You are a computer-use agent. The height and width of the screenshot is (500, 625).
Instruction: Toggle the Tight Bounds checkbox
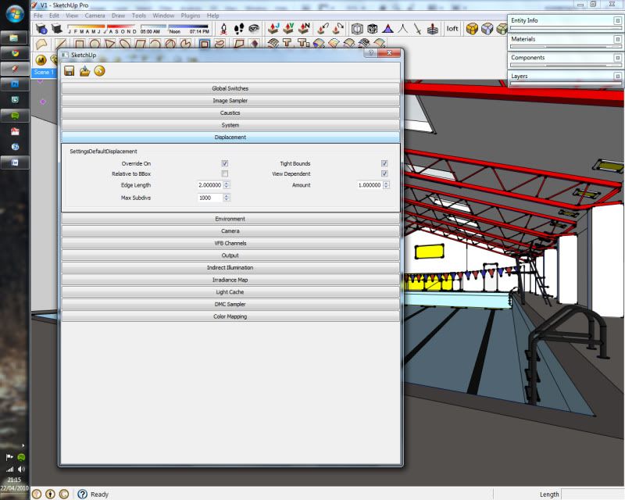[384, 163]
